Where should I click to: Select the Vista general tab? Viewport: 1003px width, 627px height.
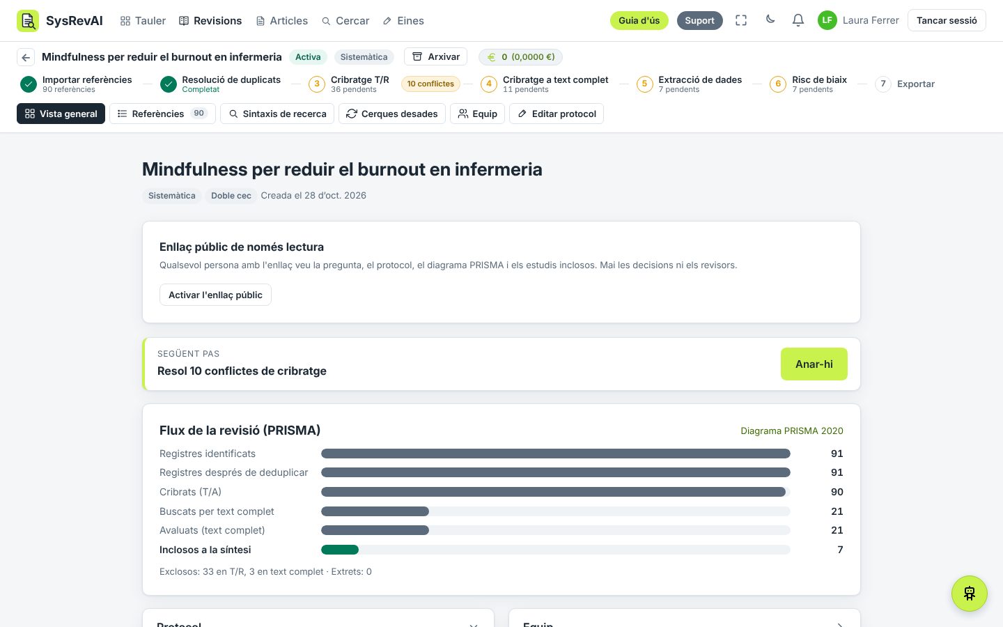point(61,114)
